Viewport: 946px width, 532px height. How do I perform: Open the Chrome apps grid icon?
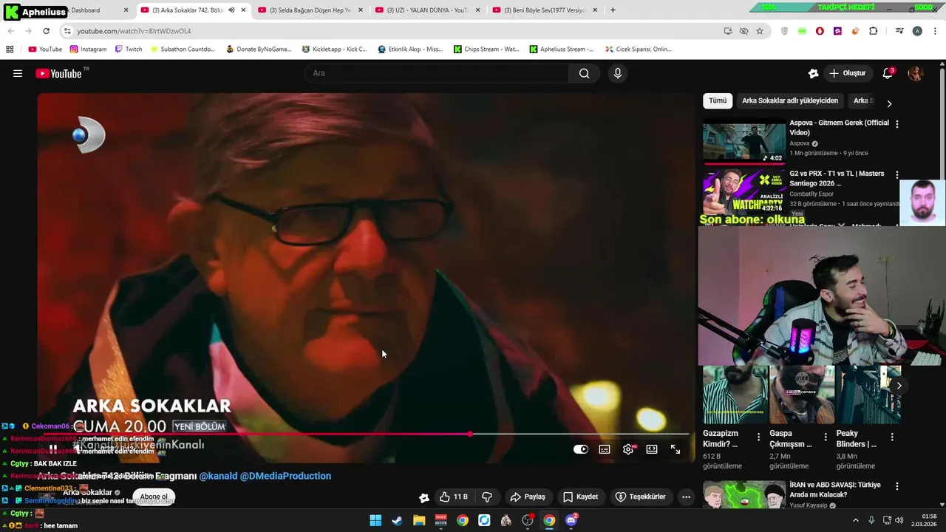[x=10, y=50]
